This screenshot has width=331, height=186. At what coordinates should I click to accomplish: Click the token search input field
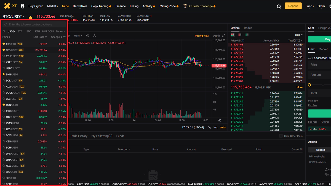34,25
